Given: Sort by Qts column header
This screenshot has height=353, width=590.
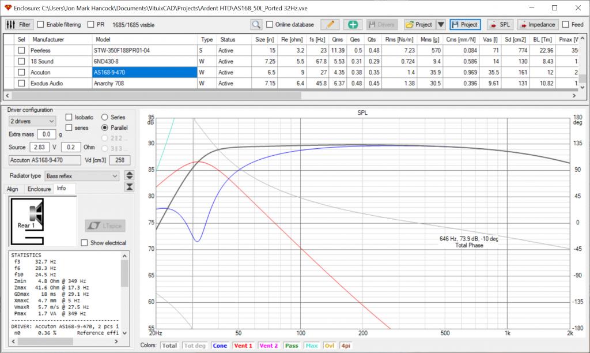Looking at the screenshot, I should point(372,39).
